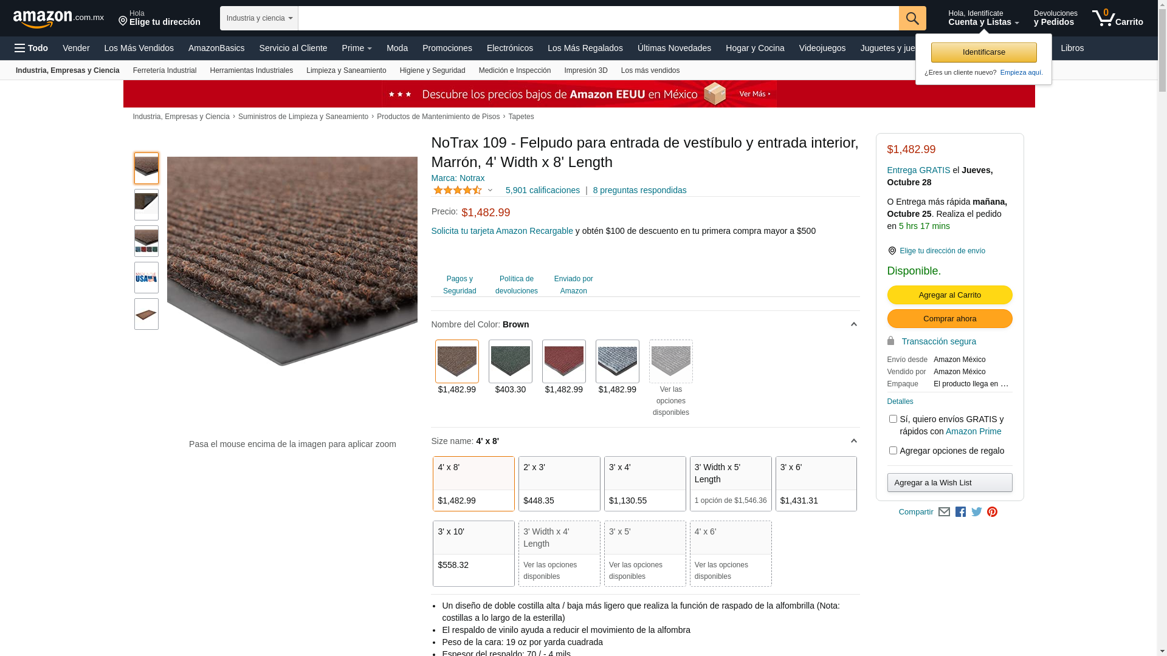Open the Todo hamburger menu
Viewport: 1167px width, 656px height.
point(31,48)
